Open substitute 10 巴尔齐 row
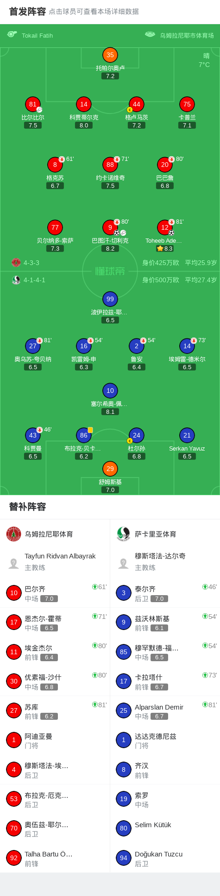This screenshot has width=220, height=896. pyautogui.click(x=55, y=593)
